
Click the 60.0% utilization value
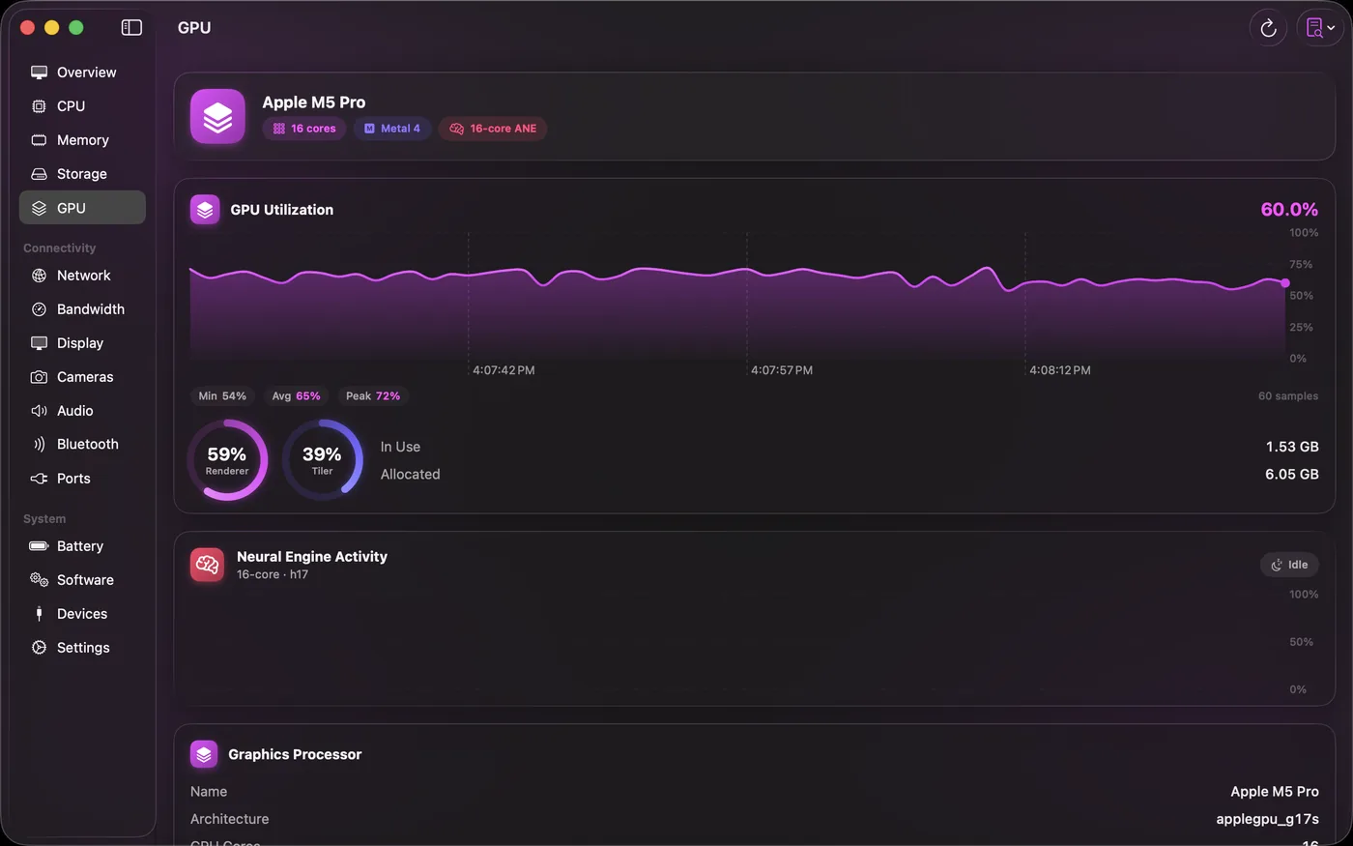pyautogui.click(x=1289, y=210)
